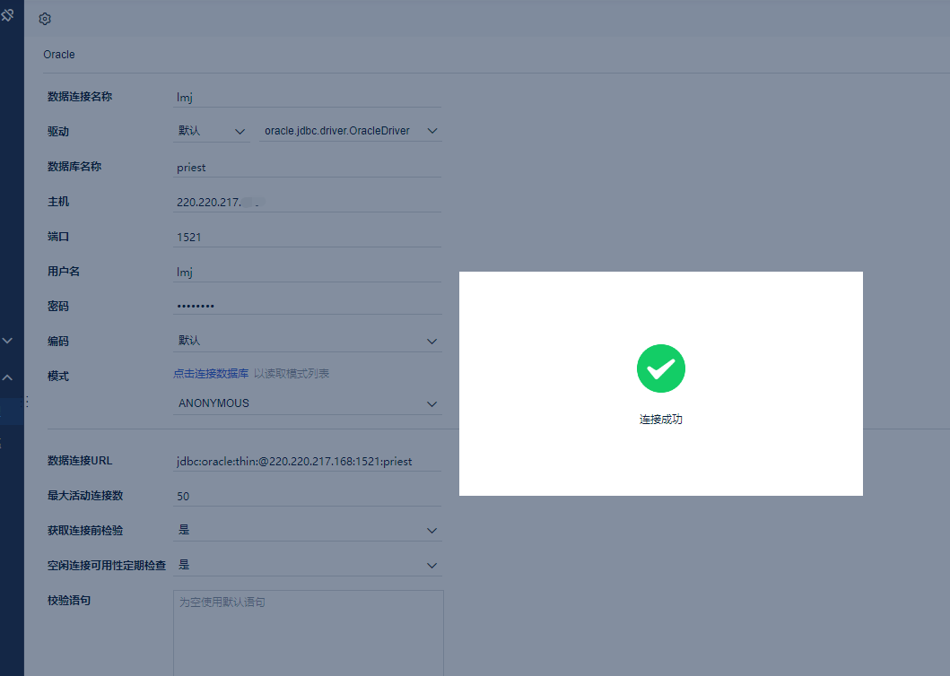Expand the 获取连接前检验 dropdown
Image resolution: width=950 pixels, height=676 pixels.
pyautogui.click(x=307, y=530)
